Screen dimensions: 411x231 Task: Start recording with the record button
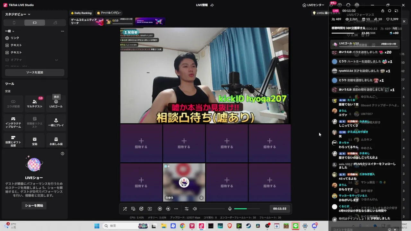point(160,209)
